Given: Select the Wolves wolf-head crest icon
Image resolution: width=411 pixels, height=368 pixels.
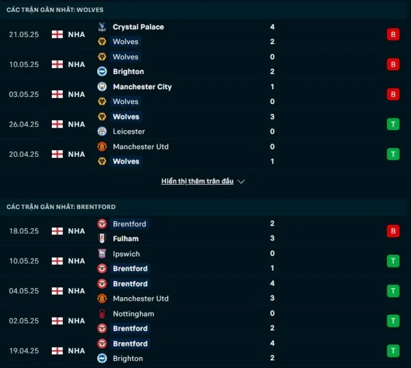Looking at the screenshot, I should pos(102,42).
